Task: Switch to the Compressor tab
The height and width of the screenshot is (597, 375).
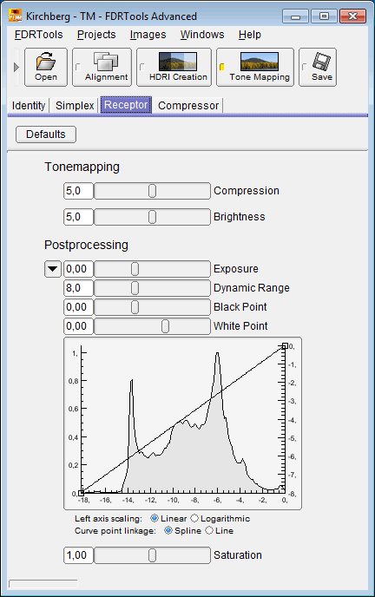Action: pyautogui.click(x=188, y=106)
